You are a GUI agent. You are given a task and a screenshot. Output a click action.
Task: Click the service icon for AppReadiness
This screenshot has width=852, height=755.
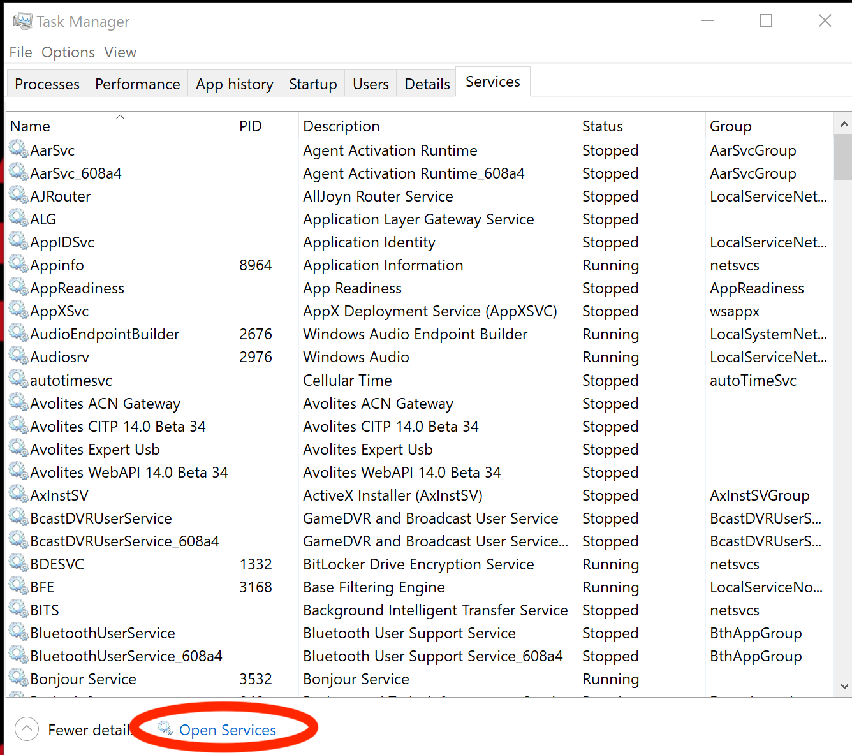pos(18,288)
